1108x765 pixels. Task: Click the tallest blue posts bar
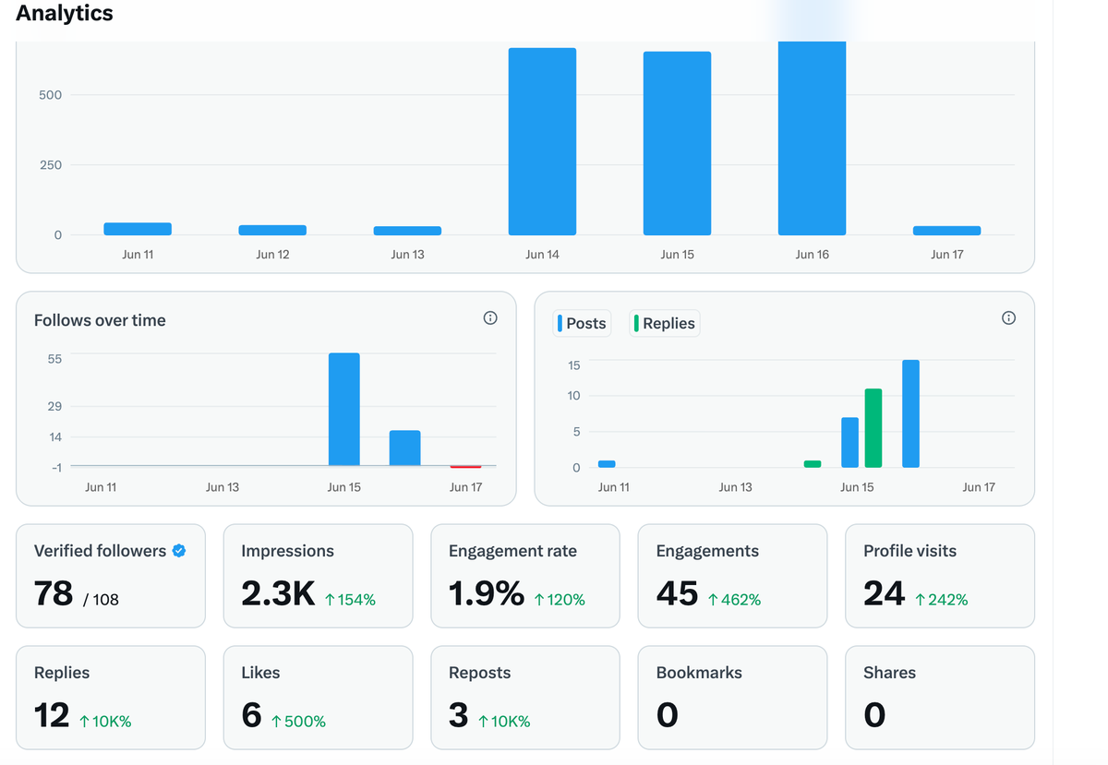click(x=910, y=413)
